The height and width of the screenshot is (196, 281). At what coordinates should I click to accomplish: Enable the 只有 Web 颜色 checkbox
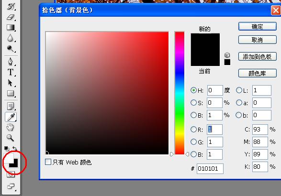[x=48, y=162]
